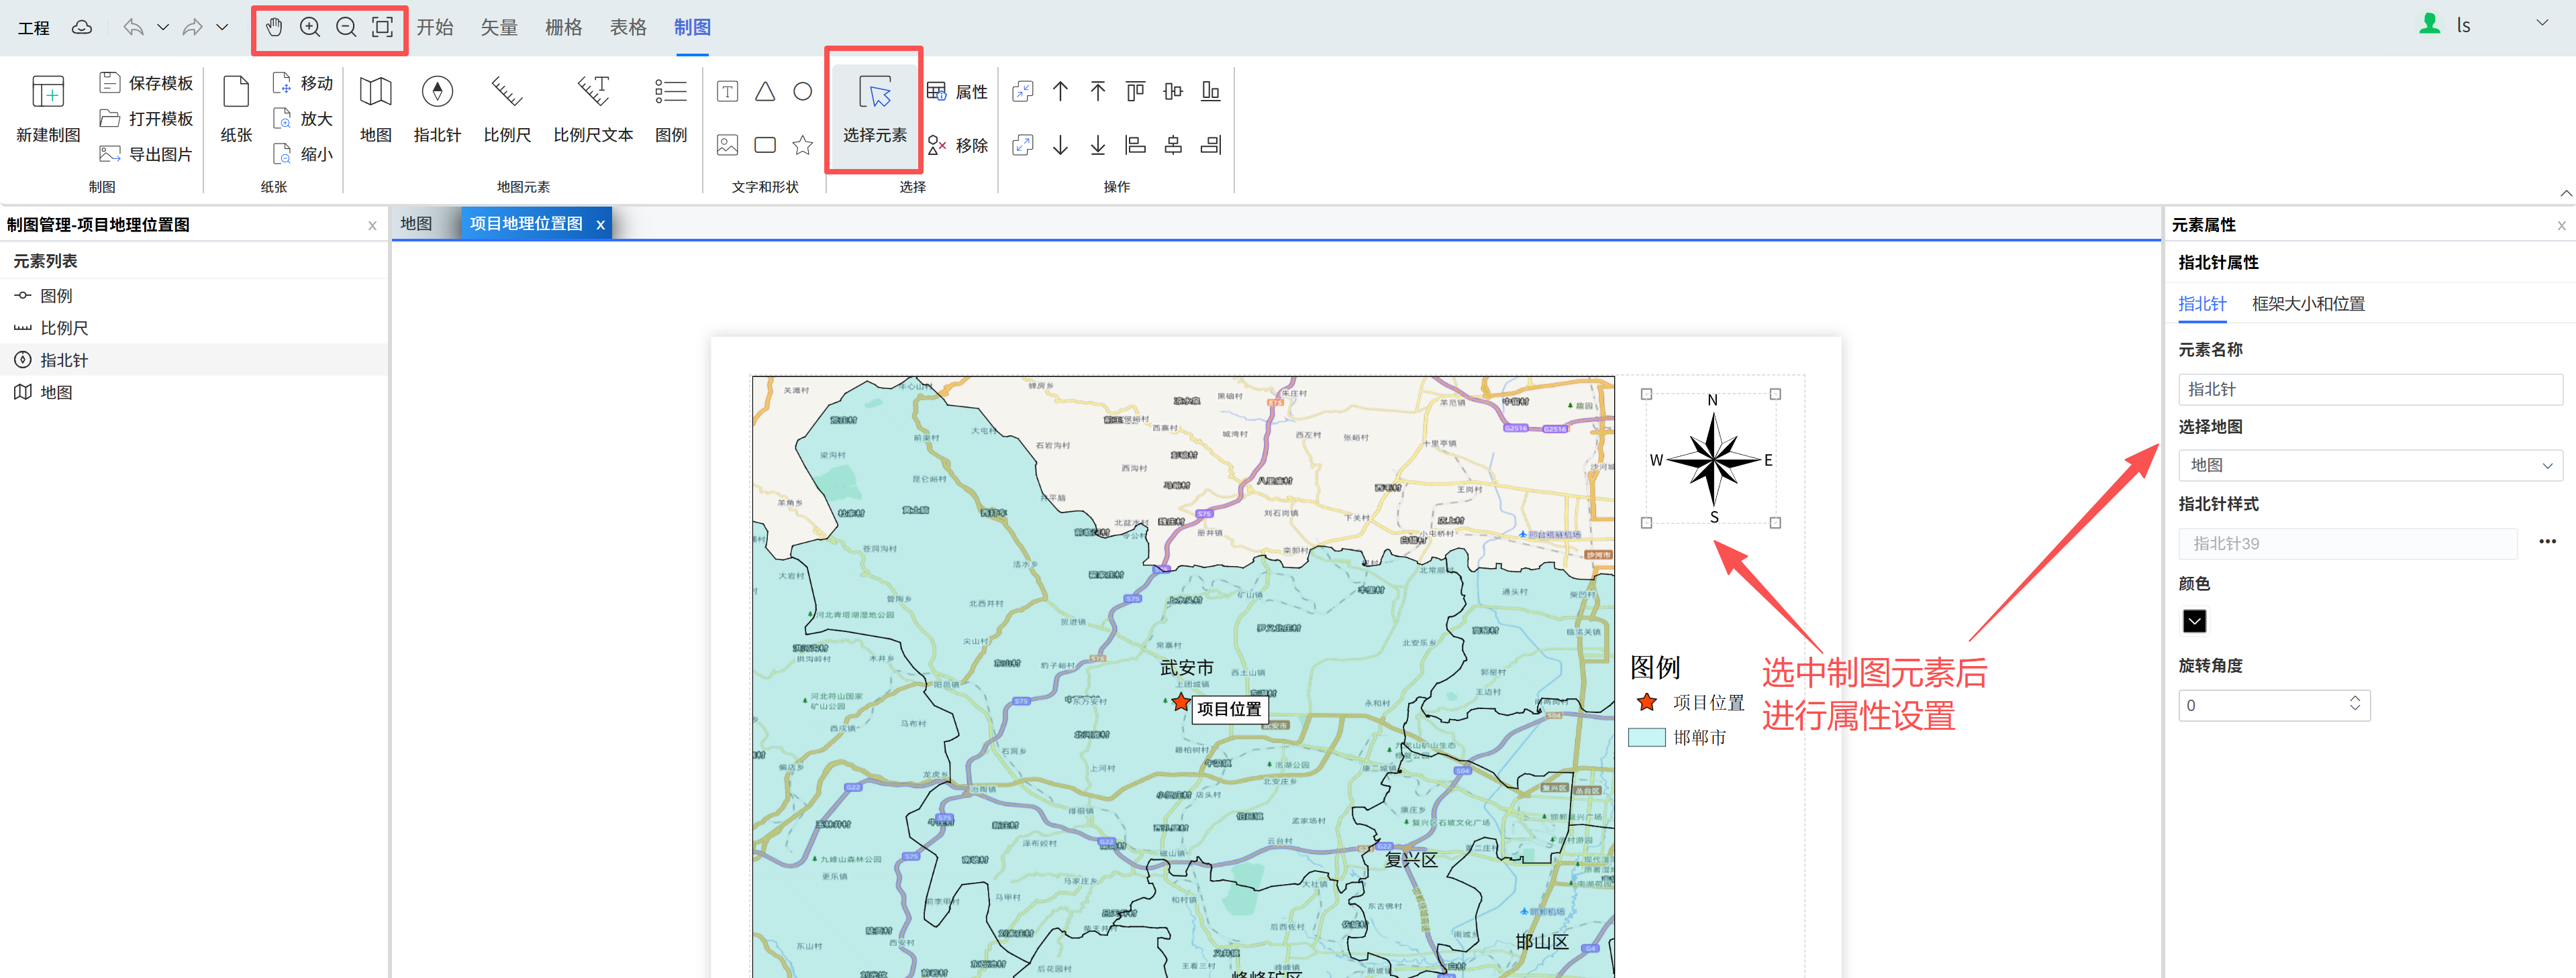This screenshot has height=978, width=2576.
Task: Switch to the 矢量 ribbon tab
Action: click(x=499, y=27)
